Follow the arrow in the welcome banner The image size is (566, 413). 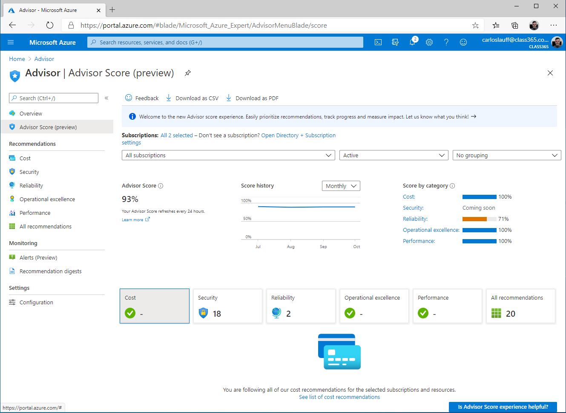click(x=474, y=116)
